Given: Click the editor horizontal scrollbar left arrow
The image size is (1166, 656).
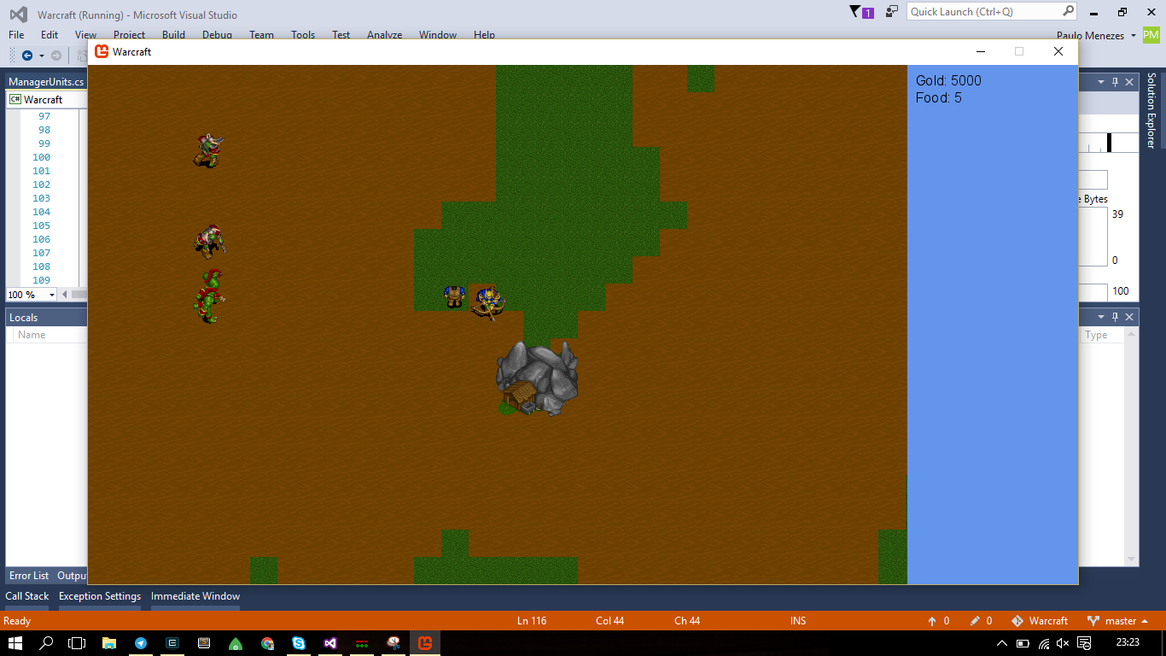Looking at the screenshot, I should coord(66,294).
